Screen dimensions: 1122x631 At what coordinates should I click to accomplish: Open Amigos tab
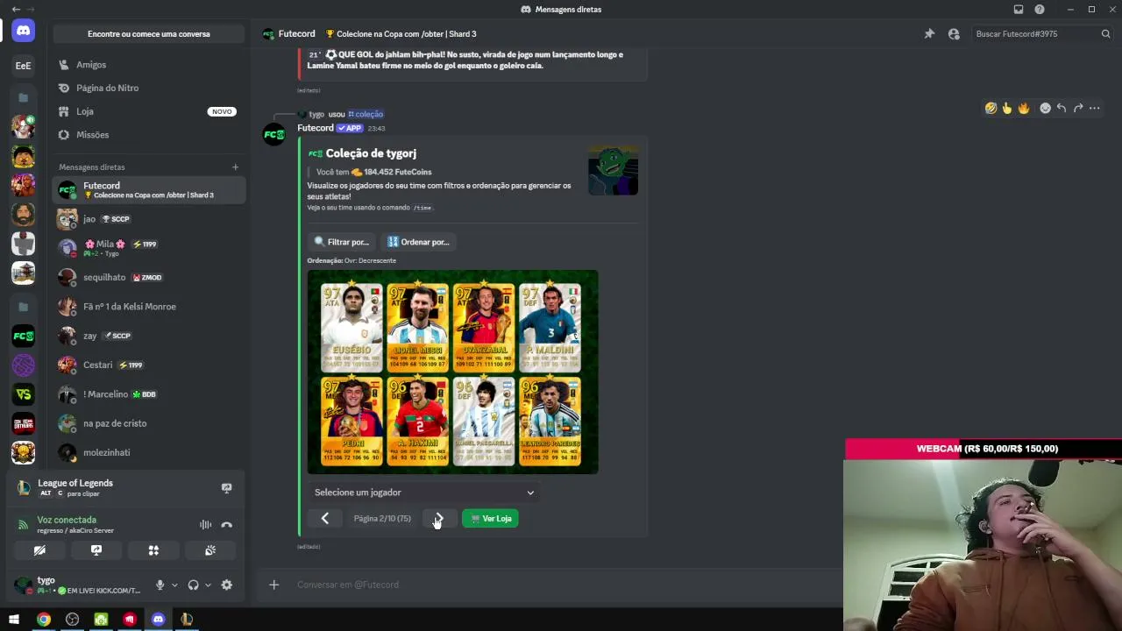click(x=149, y=65)
